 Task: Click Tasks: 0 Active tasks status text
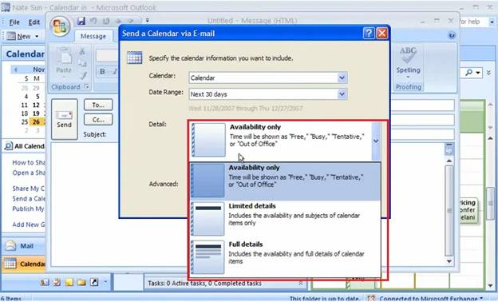coord(204,284)
